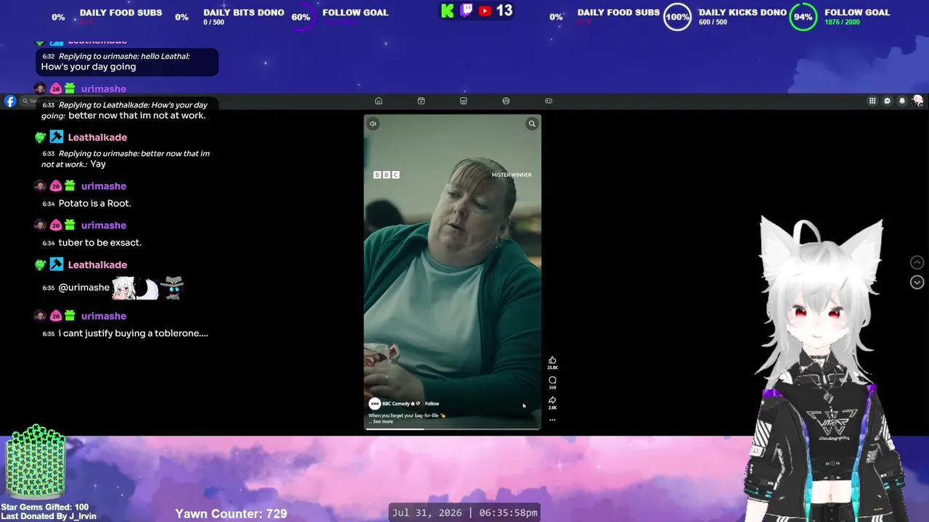Screen dimensions: 929x522
Task: Click the "Yawn Counter: 729" text
Action: (x=231, y=513)
